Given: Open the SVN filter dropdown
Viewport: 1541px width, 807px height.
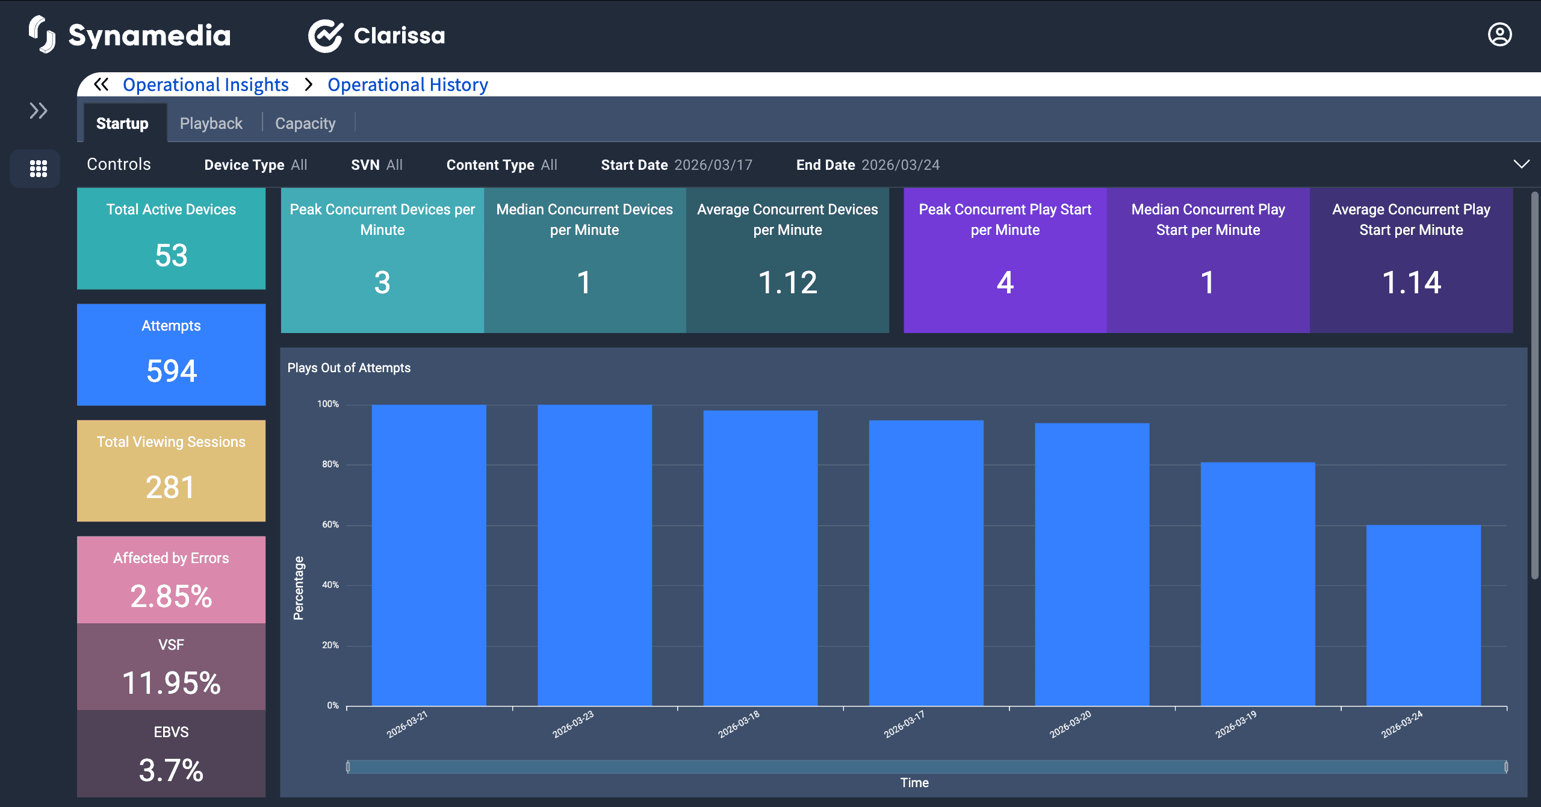Looking at the screenshot, I should (x=377, y=165).
